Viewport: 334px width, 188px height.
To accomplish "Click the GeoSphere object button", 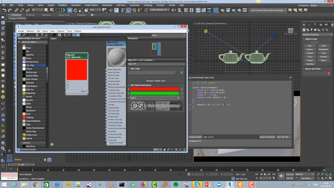I will pos(324,49).
